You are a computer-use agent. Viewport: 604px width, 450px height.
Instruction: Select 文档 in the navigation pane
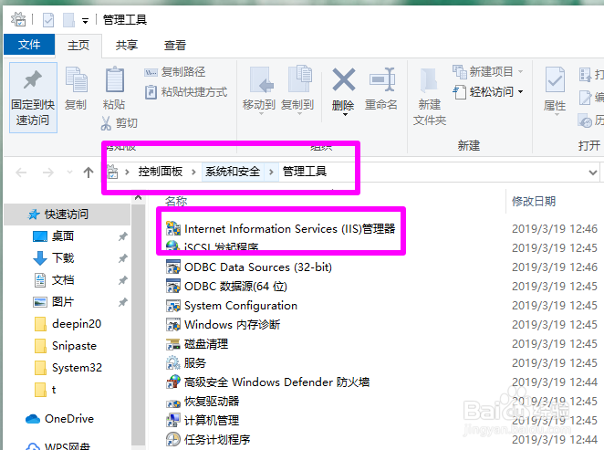[x=62, y=279]
